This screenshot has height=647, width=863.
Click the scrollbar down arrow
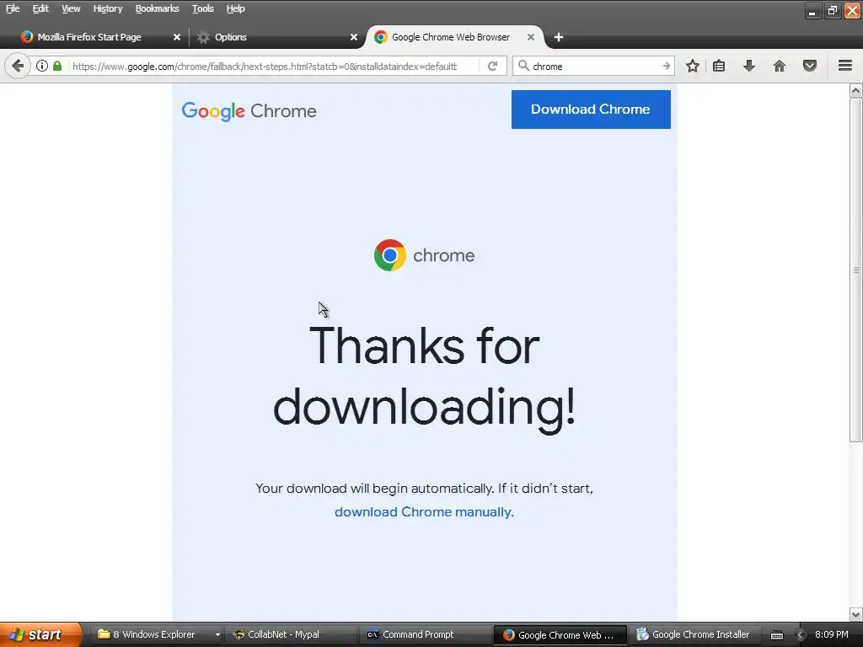[856, 614]
